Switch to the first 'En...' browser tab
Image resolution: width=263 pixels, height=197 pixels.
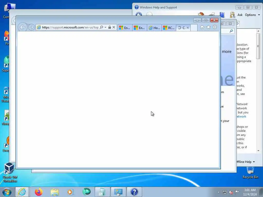point(125,28)
